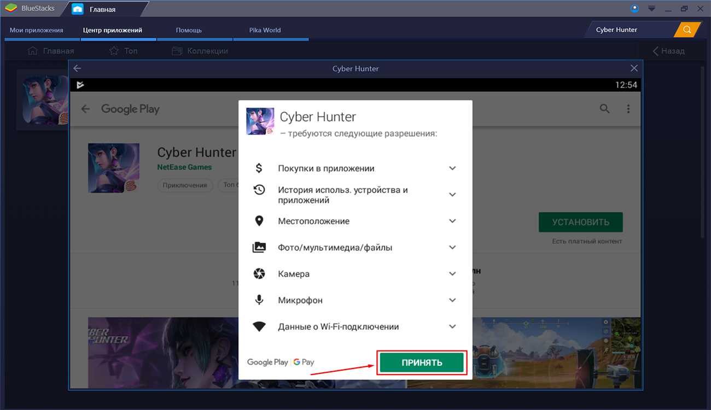Image resolution: width=711 pixels, height=410 pixels.
Task: Click Cyber Hunter thumbnail in left sidebar
Action: 45,99
